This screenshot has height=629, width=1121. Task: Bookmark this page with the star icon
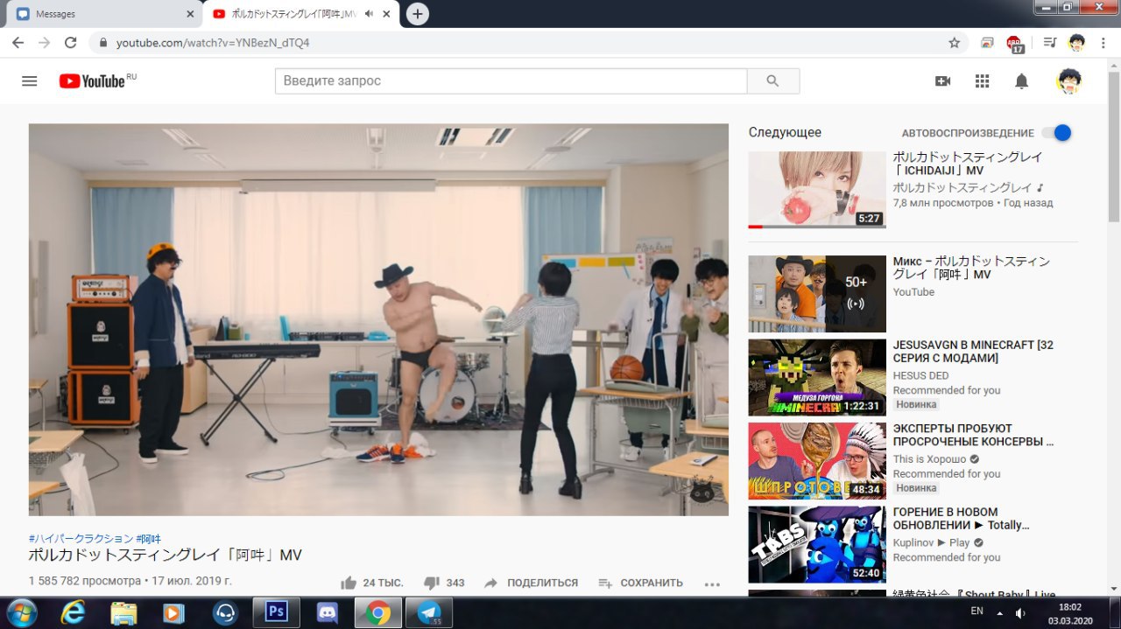point(955,42)
